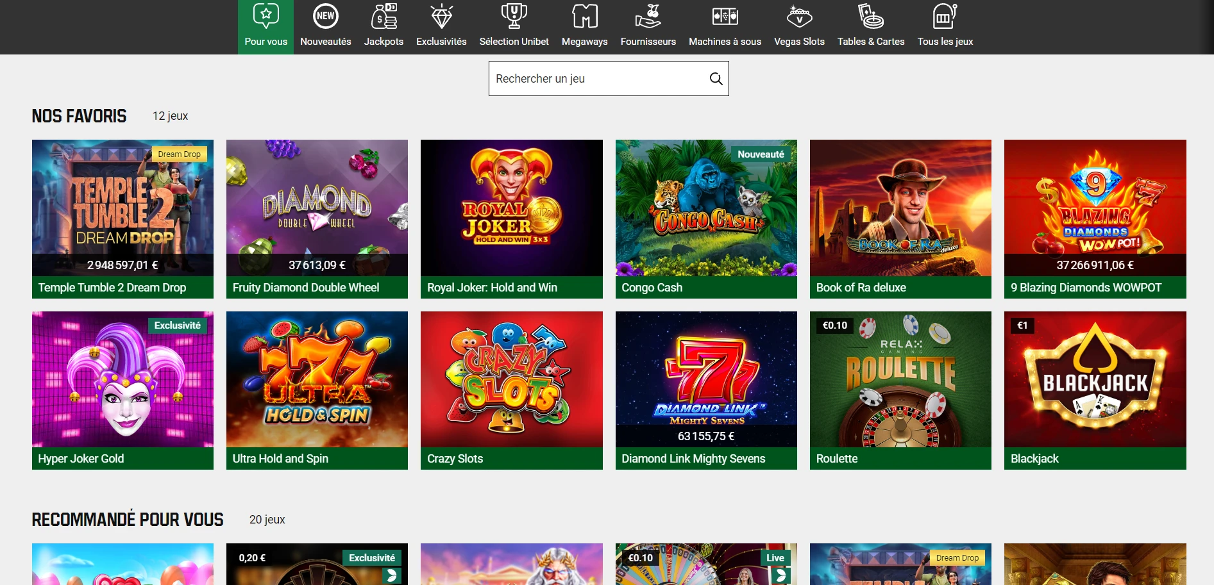Open the Congo Cash game image
The height and width of the screenshot is (585, 1214).
click(706, 208)
